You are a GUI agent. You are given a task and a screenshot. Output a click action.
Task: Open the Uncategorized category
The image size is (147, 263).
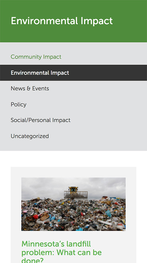tap(30, 136)
